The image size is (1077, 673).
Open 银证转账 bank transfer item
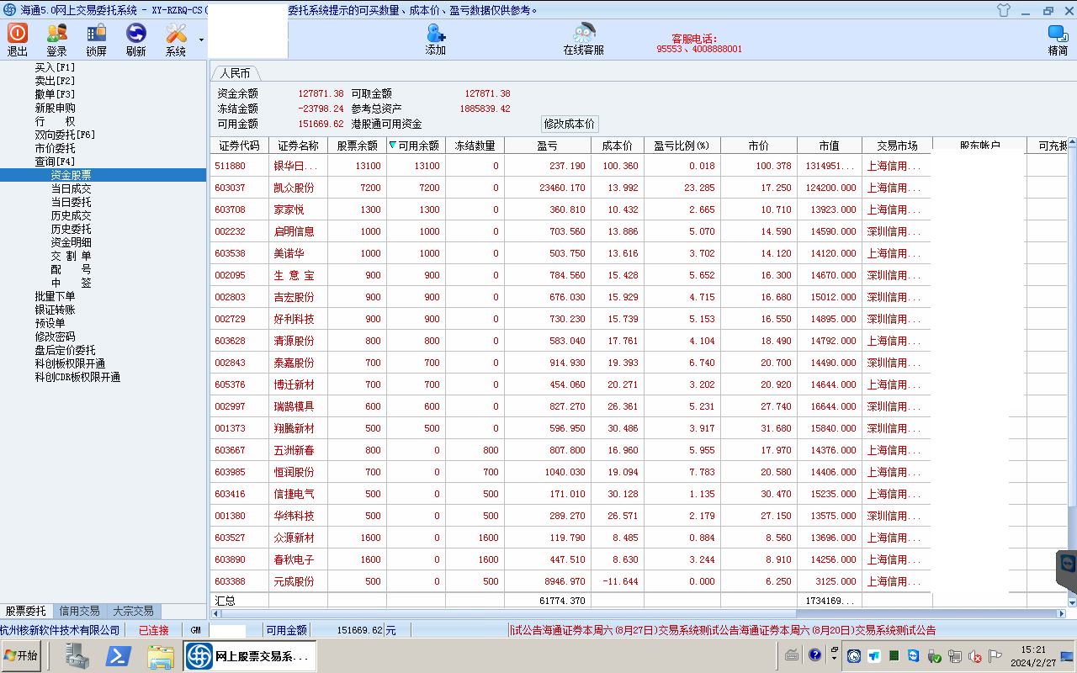tap(55, 310)
